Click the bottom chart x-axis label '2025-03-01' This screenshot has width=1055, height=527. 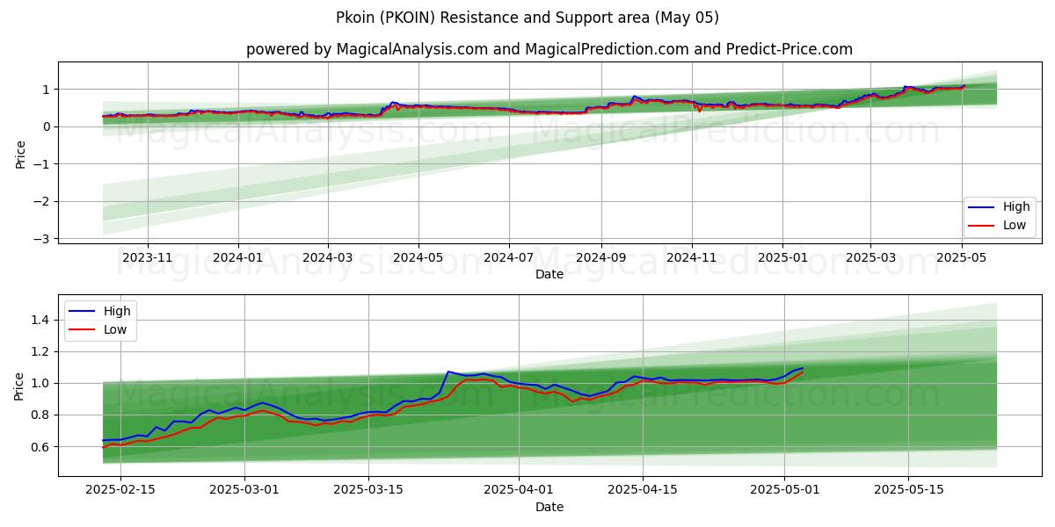pos(245,490)
